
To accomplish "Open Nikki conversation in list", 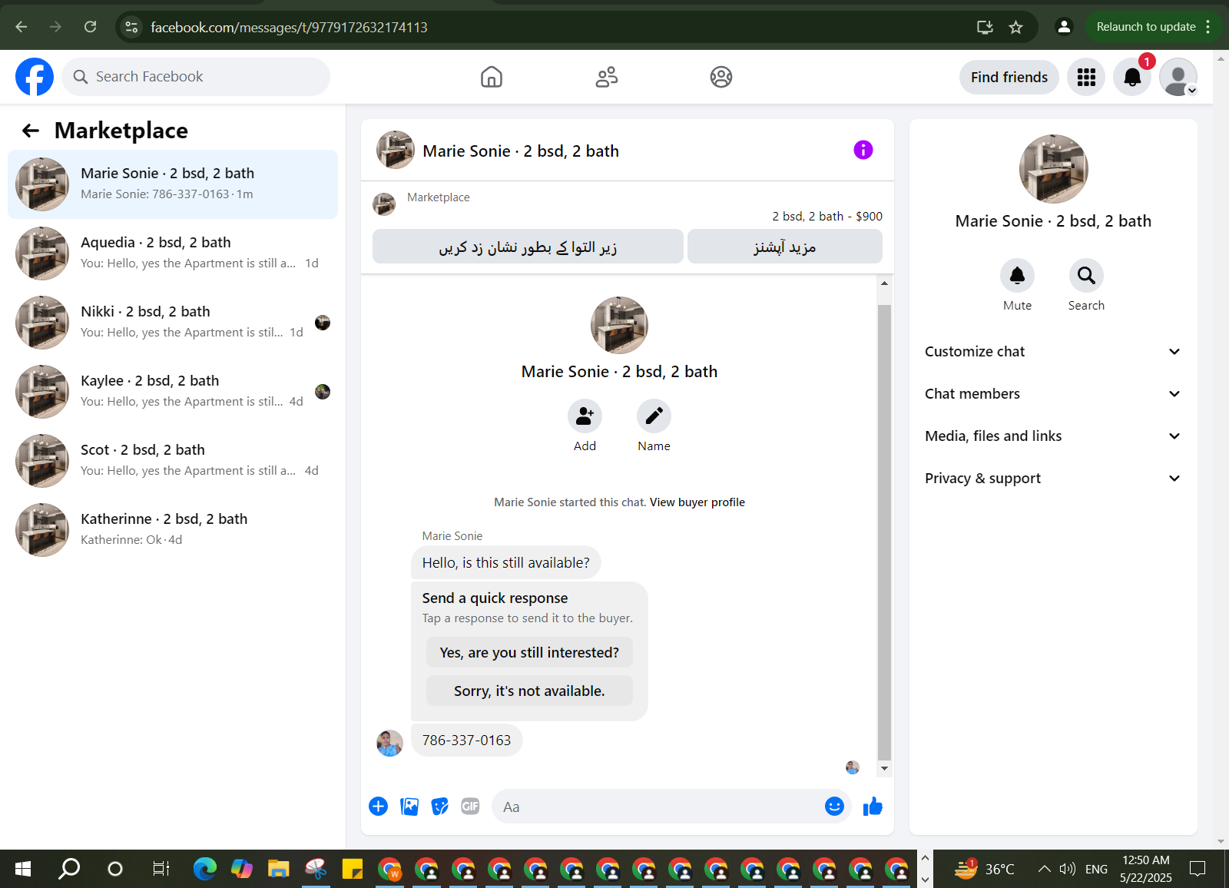I will tap(173, 323).
